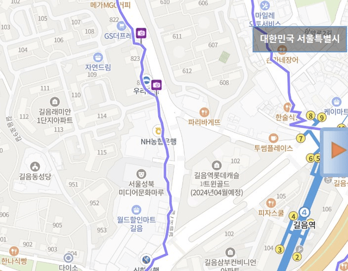
Task: Click the 길음동성당 church icon
Action: [x=35, y=167]
